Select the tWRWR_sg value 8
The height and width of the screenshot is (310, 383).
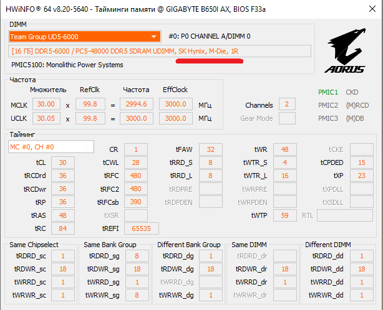point(137,296)
